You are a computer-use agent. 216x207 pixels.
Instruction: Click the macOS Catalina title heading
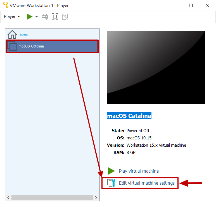[x=129, y=116]
